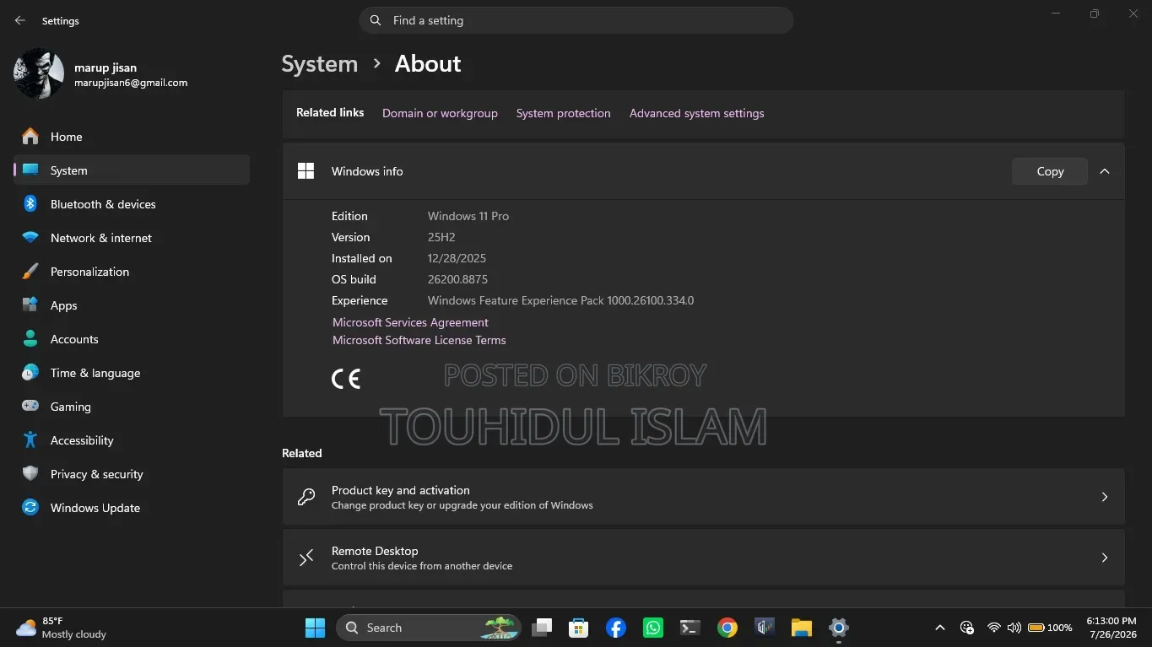This screenshot has height=647, width=1152.
Task: Click the Version value 25H2
Action: [x=441, y=237]
